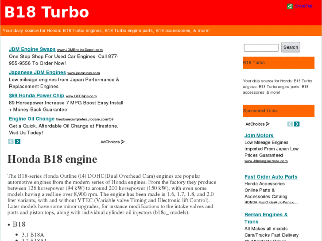Click sidebar "Your daily source for Honda" description
Image resolution: width=322 pixels, height=241 pixels.
(277, 87)
